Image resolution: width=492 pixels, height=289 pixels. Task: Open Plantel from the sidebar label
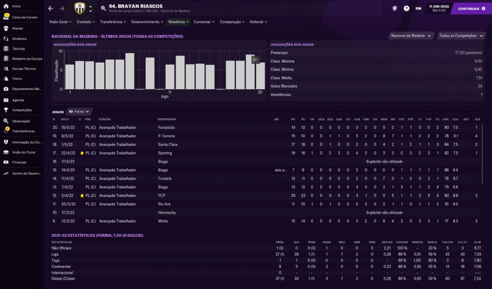coord(18,28)
